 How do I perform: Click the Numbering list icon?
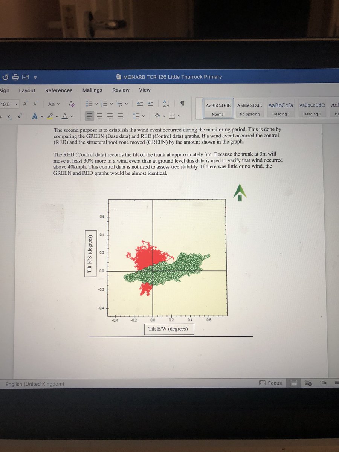coord(105,103)
